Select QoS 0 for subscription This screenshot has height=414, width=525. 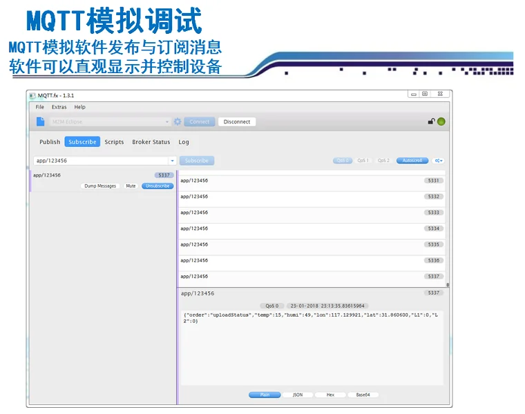tap(343, 161)
